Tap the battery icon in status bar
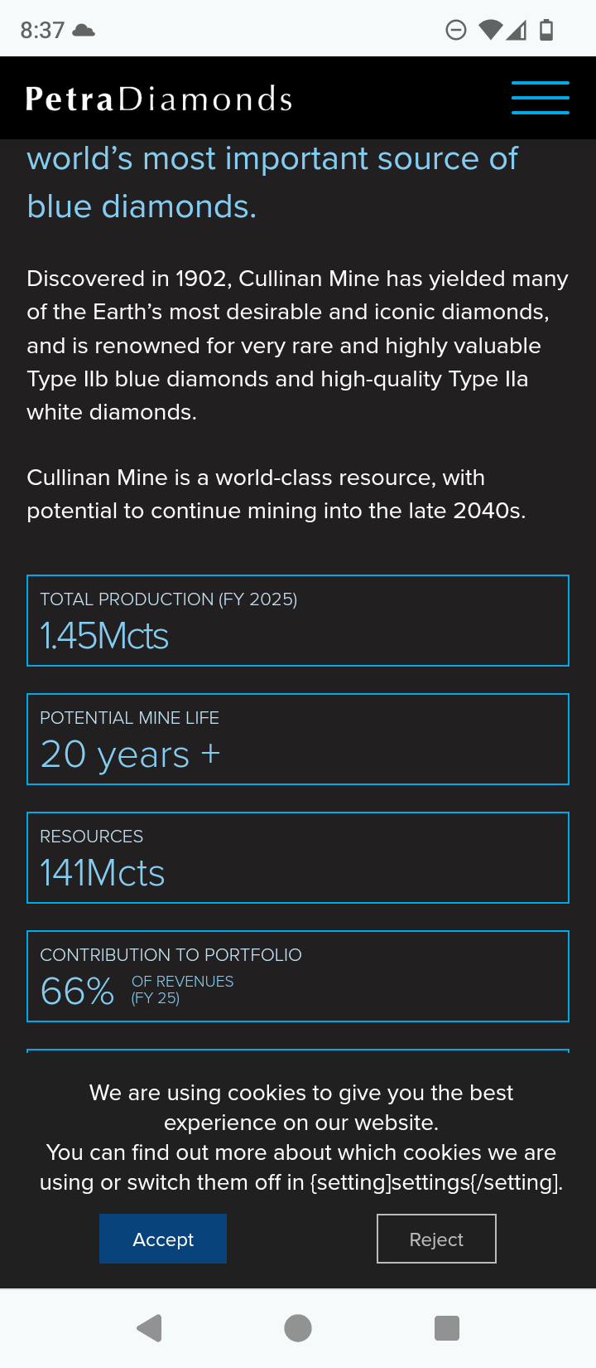Viewport: 596px width, 1368px height. [x=546, y=31]
